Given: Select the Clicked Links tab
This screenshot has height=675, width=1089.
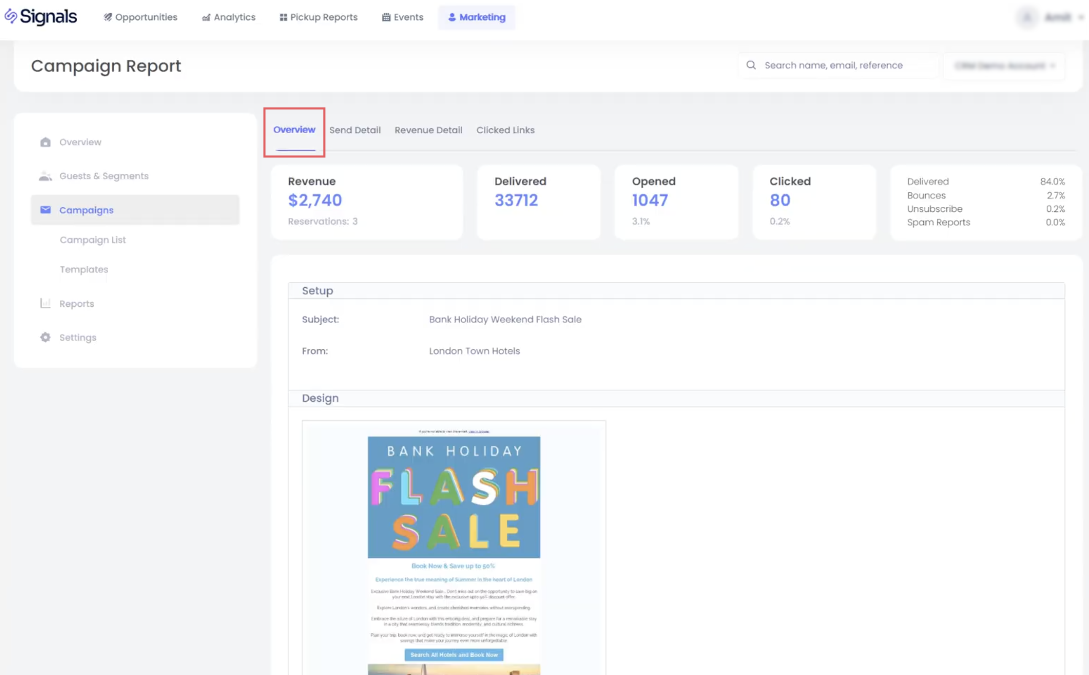Looking at the screenshot, I should [x=505, y=130].
